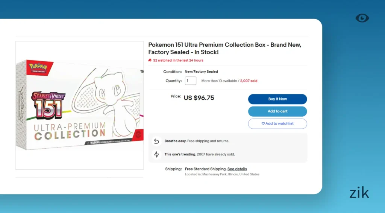This screenshot has height=213, width=385.
Task: Click the 32 watched in last 24 hours text
Action: click(178, 60)
